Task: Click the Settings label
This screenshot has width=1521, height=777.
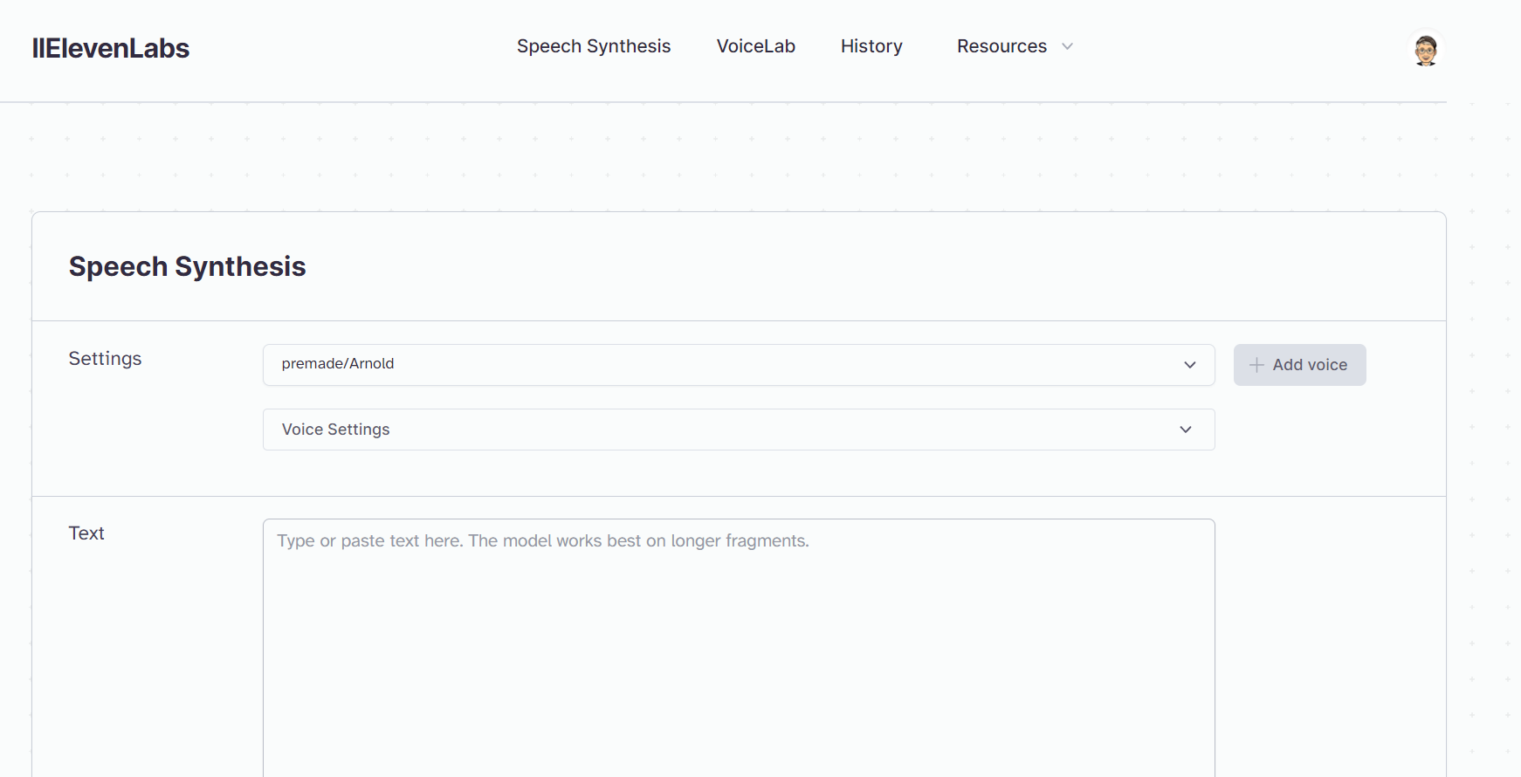Action: [x=105, y=359]
